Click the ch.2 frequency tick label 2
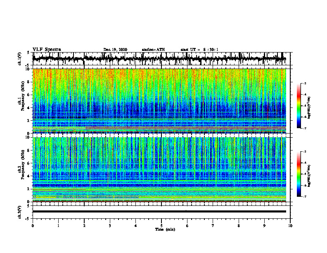The width and height of the screenshot is (327, 253). (29, 189)
